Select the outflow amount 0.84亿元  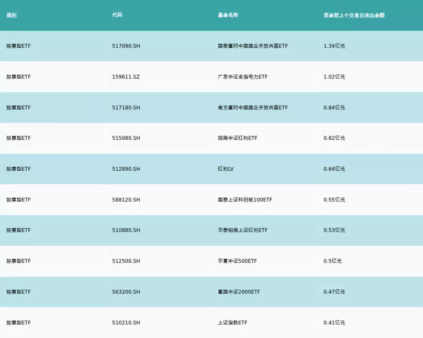334,108
